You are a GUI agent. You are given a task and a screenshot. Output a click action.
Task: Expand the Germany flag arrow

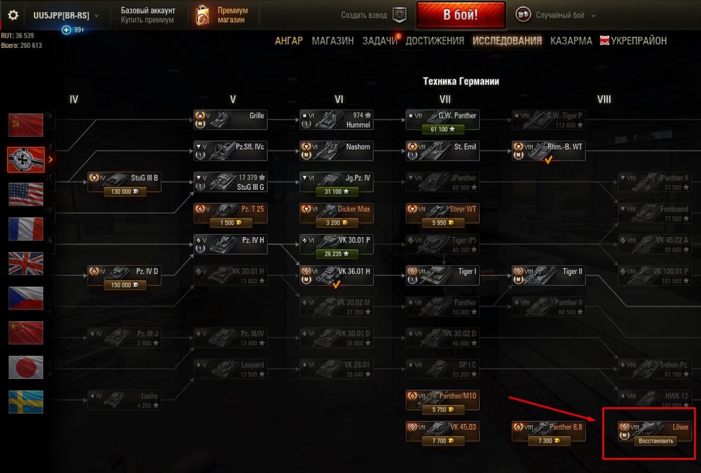(x=50, y=159)
